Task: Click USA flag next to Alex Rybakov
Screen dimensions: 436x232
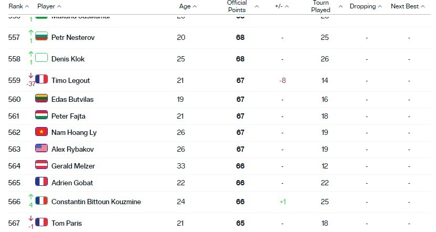Action: 41,149
